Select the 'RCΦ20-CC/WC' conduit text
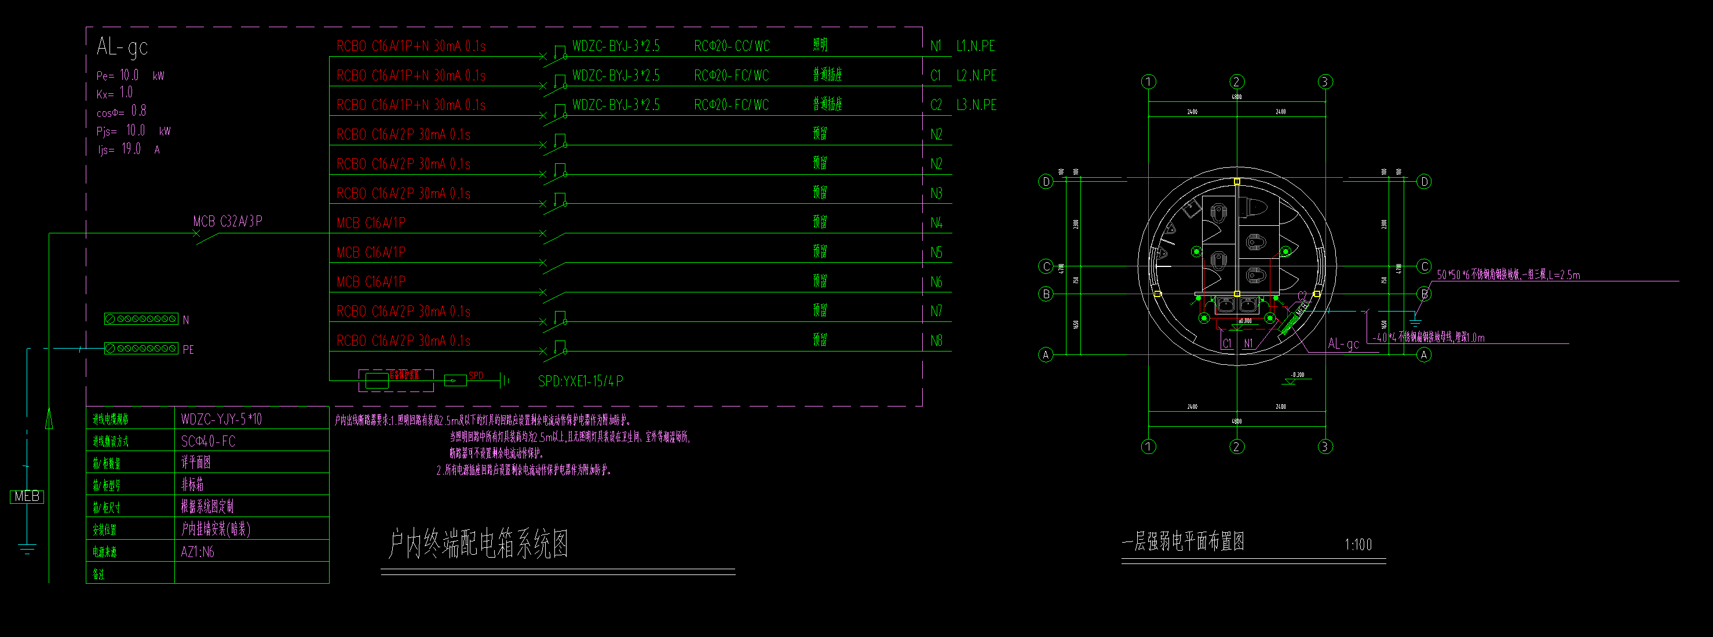Image resolution: width=1713 pixels, height=637 pixels. 732,46
